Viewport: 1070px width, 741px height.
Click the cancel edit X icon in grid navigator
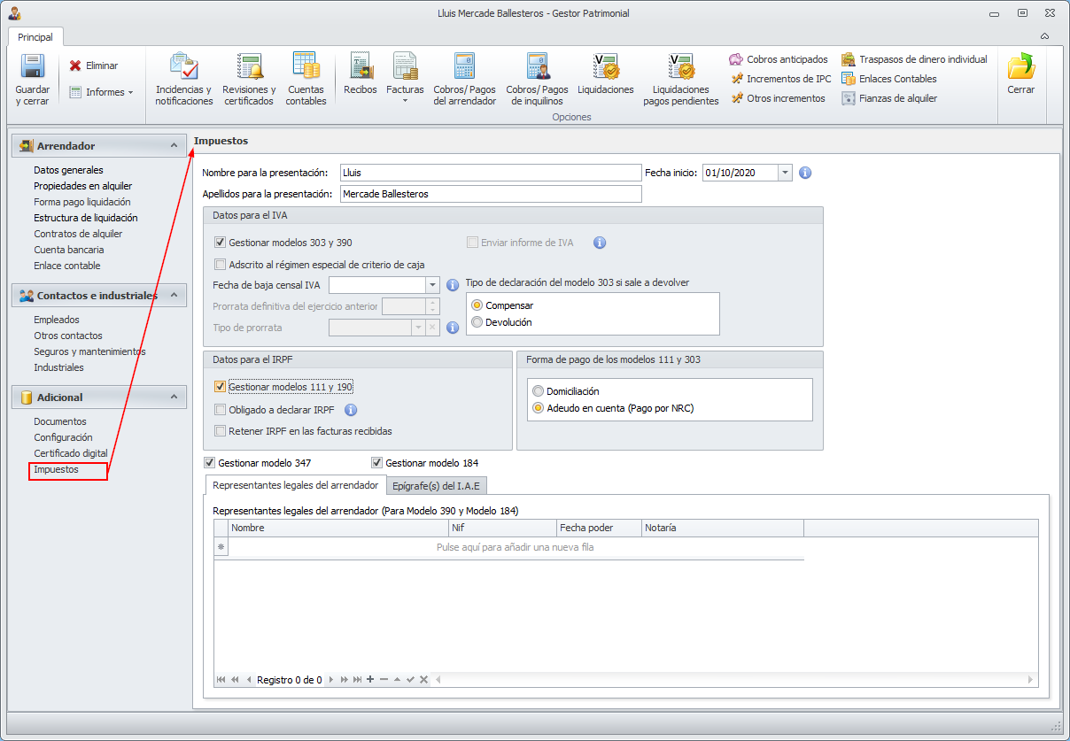click(423, 680)
